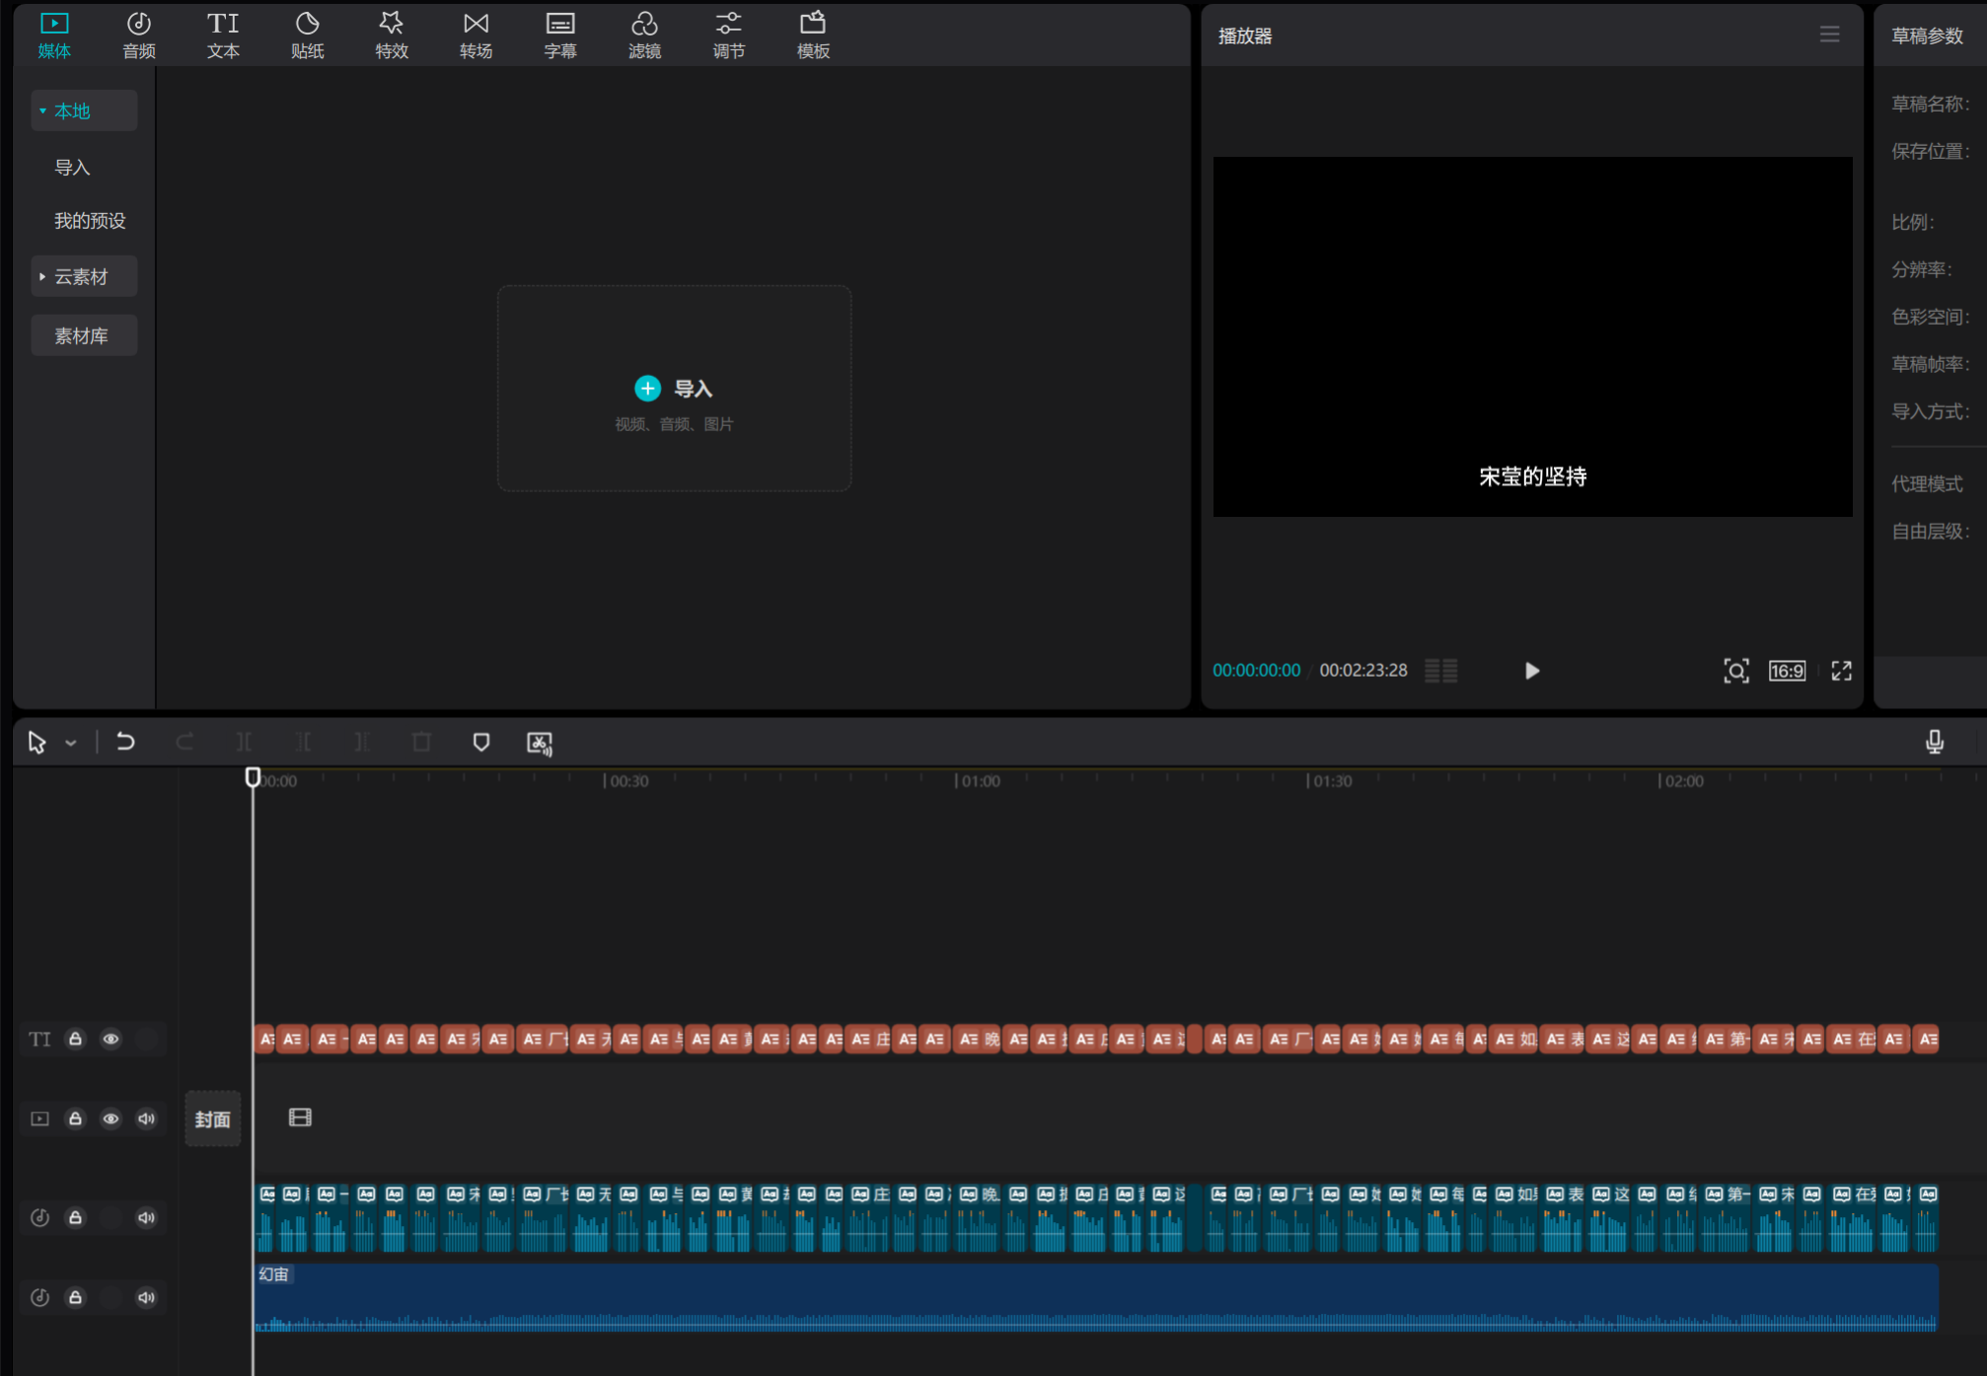The height and width of the screenshot is (1376, 1987).
Task: Open the 转场 transitions panel
Action: tap(476, 35)
